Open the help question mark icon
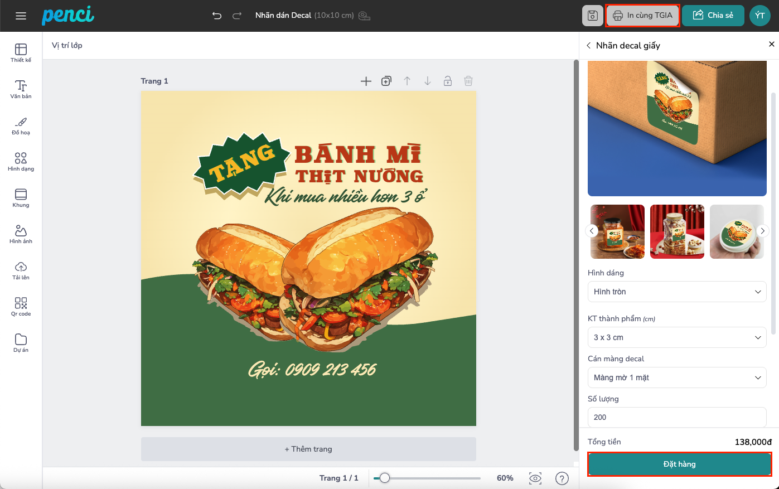This screenshot has height=489, width=779. click(x=562, y=478)
